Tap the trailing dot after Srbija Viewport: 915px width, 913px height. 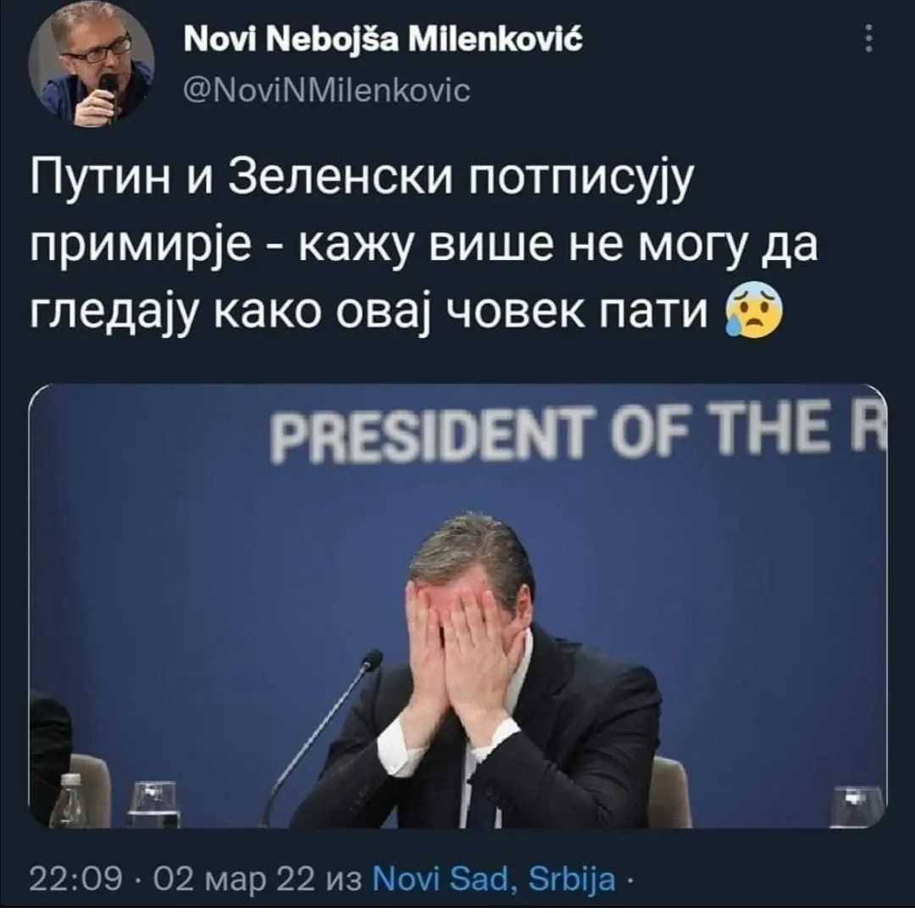pos(629,880)
